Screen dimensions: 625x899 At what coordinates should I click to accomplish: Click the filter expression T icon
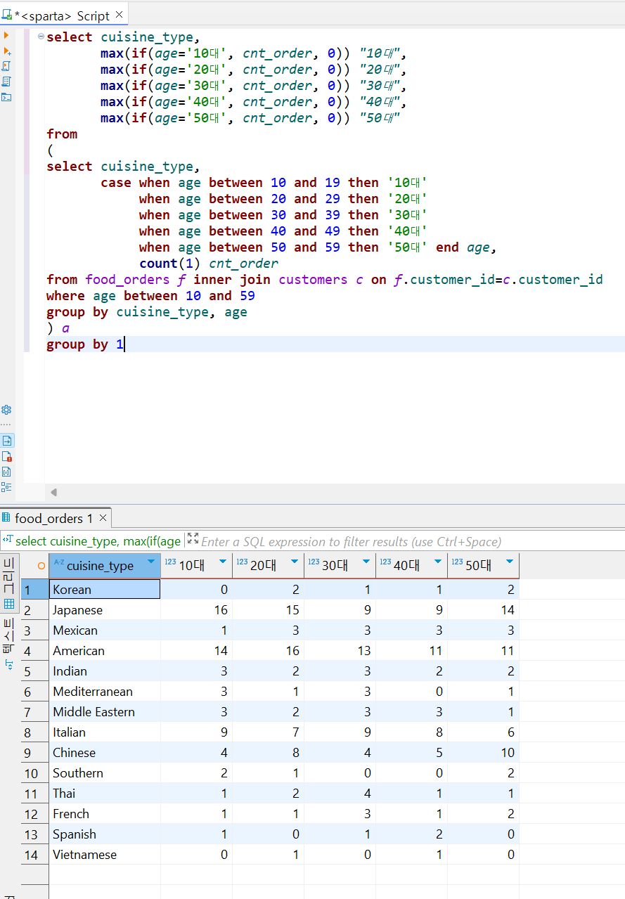8,540
